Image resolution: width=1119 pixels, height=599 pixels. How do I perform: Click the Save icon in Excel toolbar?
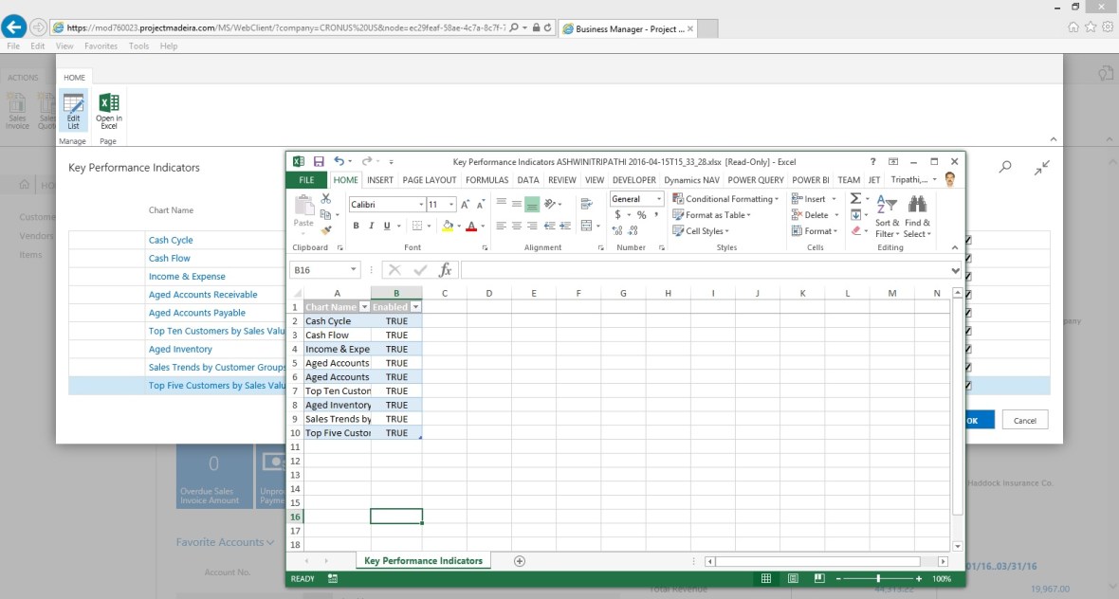319,162
